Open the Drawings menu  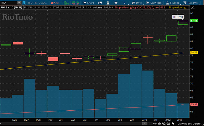pos(154,3)
